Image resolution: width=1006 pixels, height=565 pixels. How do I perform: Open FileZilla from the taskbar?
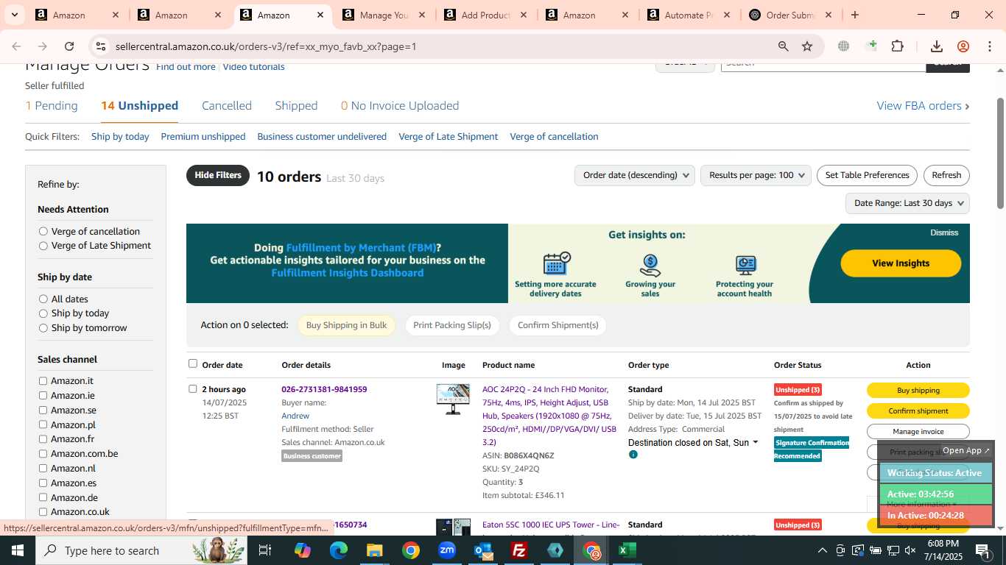click(519, 550)
